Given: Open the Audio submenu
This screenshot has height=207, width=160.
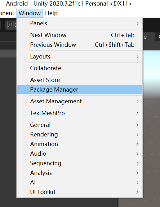Looking at the screenshot, I should pyautogui.click(x=79, y=154).
